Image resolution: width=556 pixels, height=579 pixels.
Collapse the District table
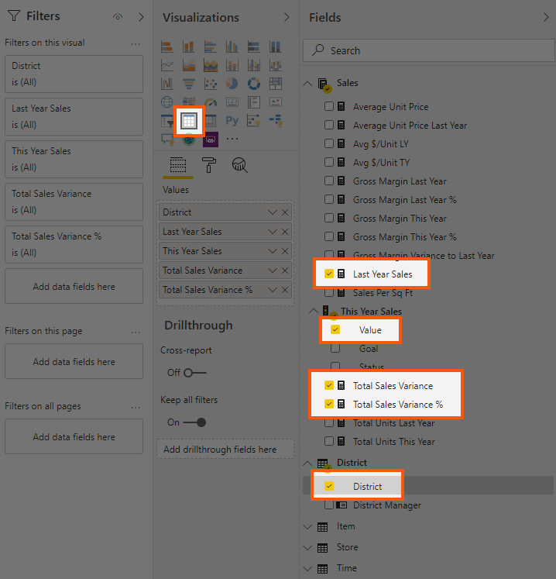307,463
